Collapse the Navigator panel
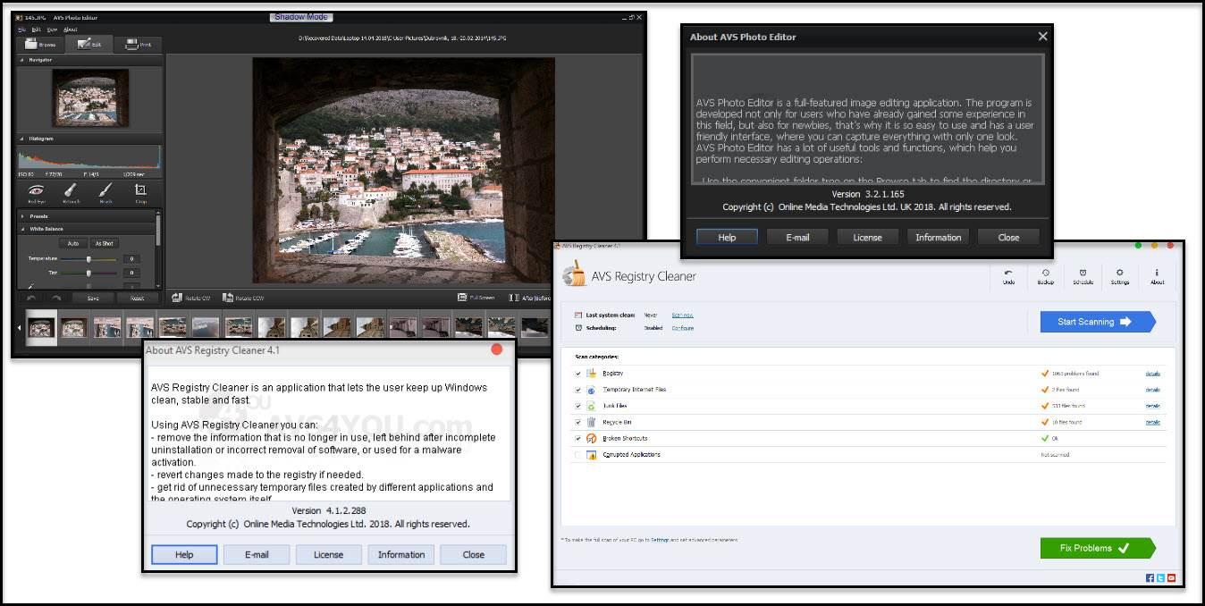 pos(21,60)
